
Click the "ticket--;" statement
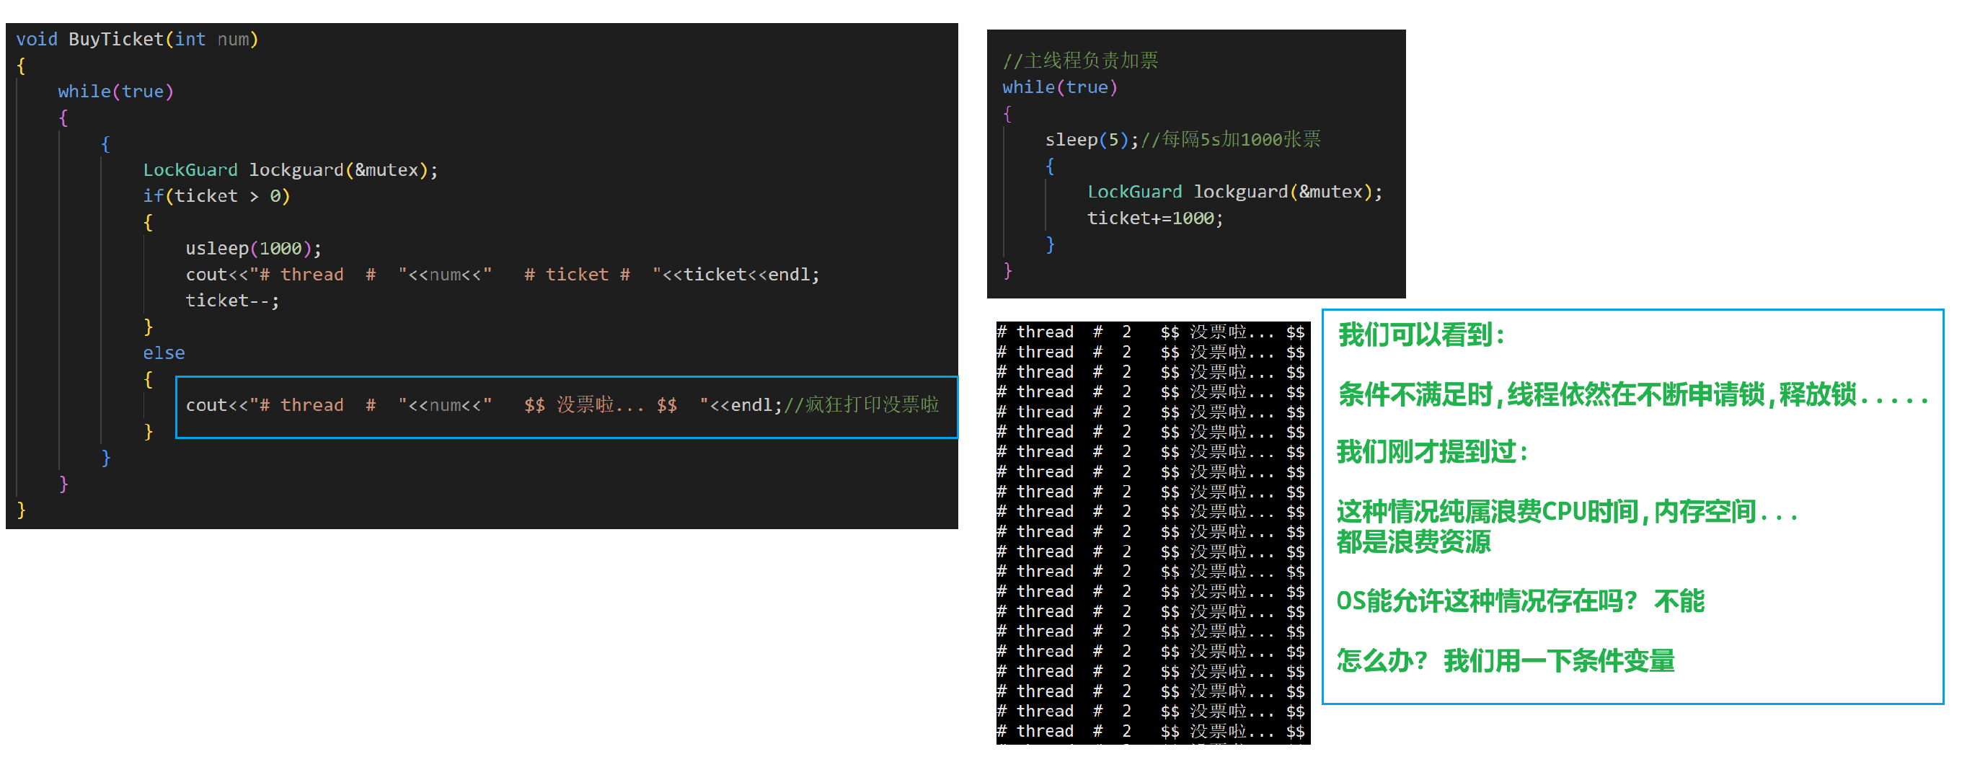pyautogui.click(x=232, y=301)
